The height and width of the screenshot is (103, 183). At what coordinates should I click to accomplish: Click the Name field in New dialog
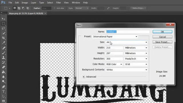(x=128, y=32)
